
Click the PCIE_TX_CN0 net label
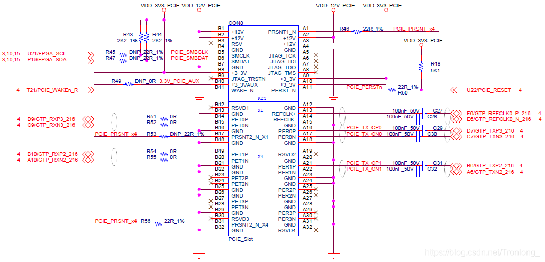[364, 134]
